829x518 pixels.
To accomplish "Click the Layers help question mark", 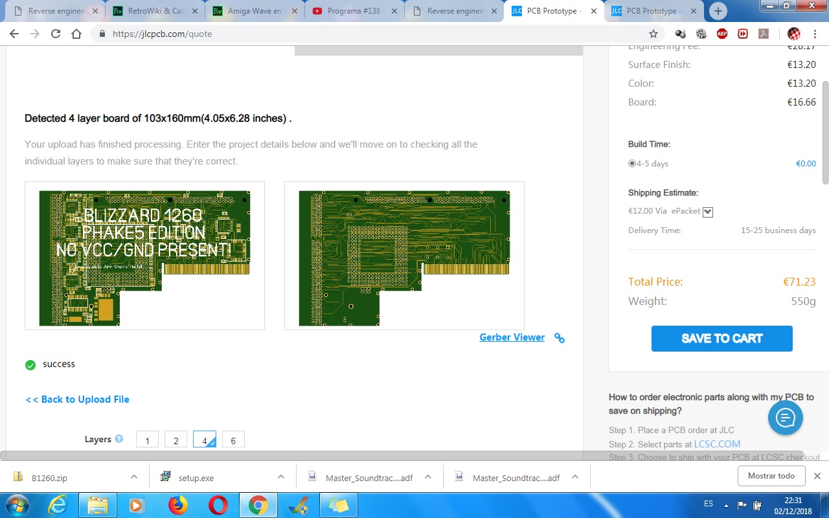I will pyautogui.click(x=119, y=439).
